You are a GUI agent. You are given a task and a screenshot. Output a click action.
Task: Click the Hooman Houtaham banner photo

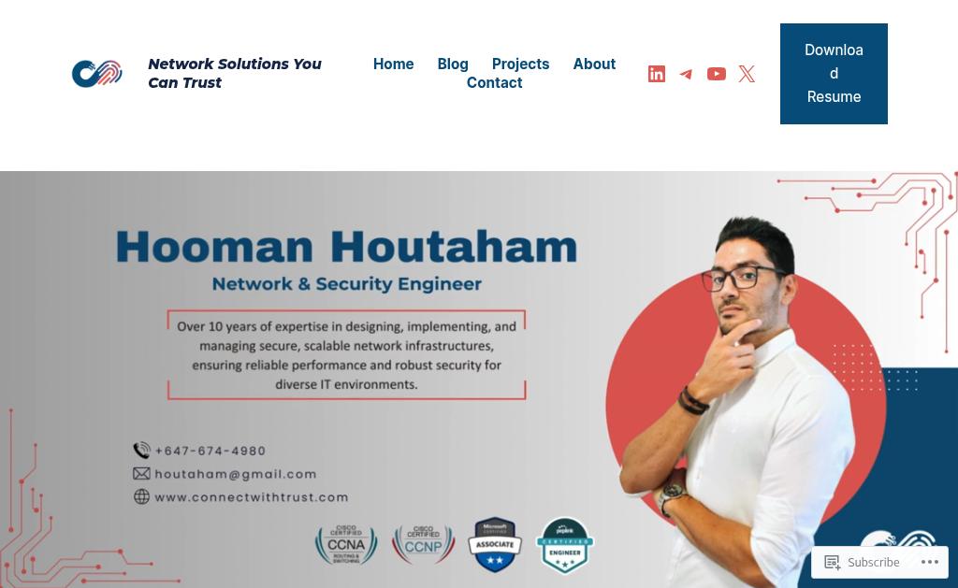(x=479, y=380)
